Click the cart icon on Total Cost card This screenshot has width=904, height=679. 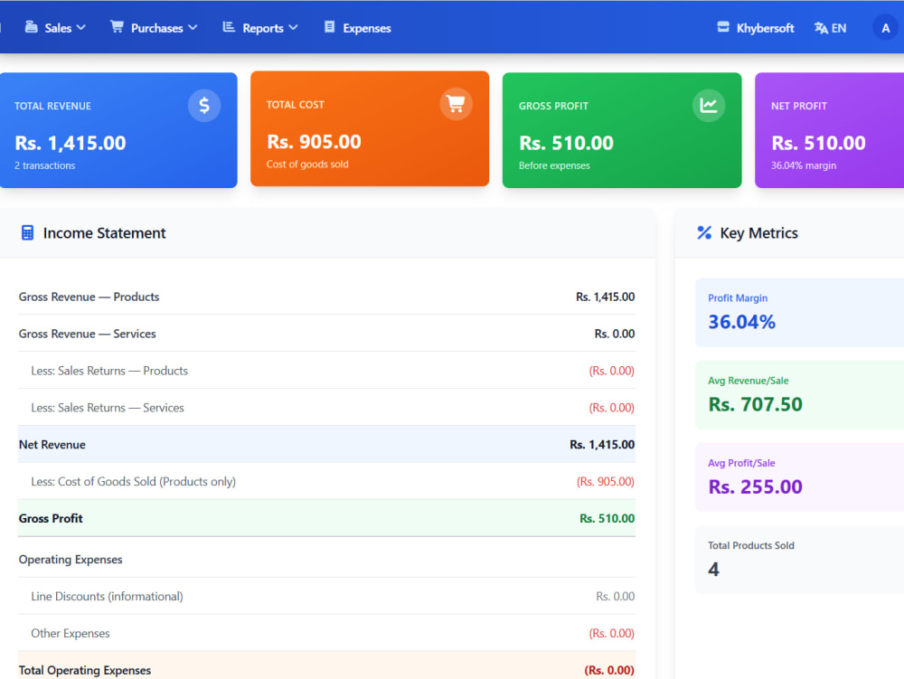pos(456,104)
